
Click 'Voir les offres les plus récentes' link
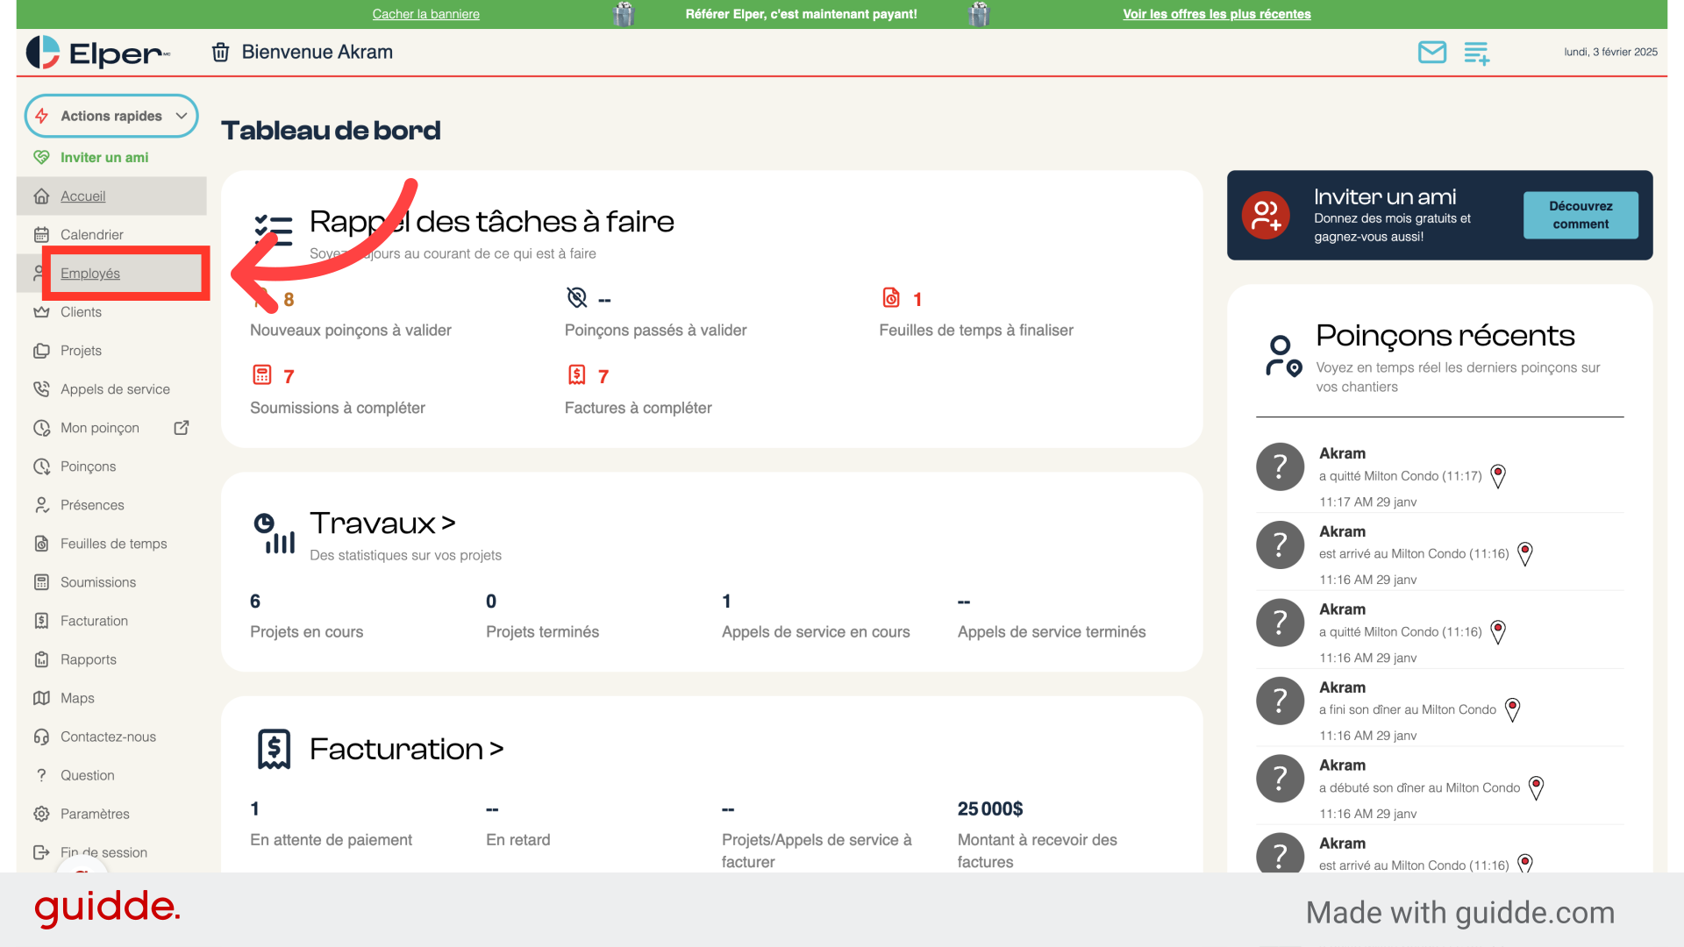click(x=1217, y=14)
